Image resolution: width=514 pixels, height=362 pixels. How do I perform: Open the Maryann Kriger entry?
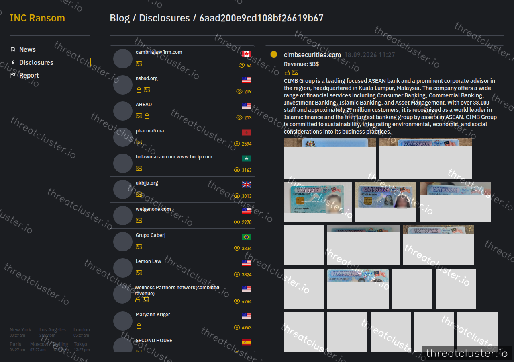click(182, 321)
